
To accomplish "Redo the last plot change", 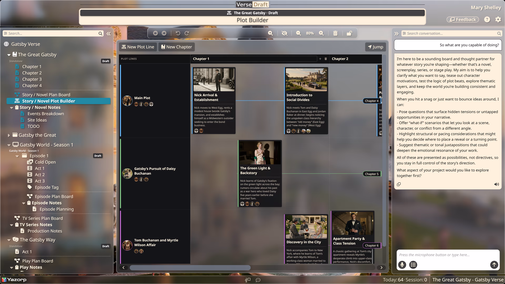I will tap(187, 33).
